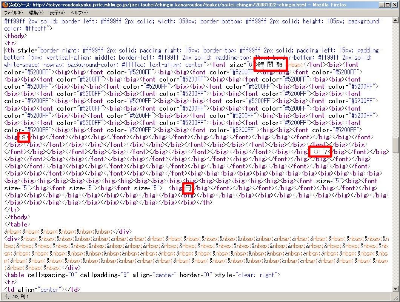Click the status bar text 行 202, 列 1
Viewport: 400px width, 302px height.
coord(17,297)
